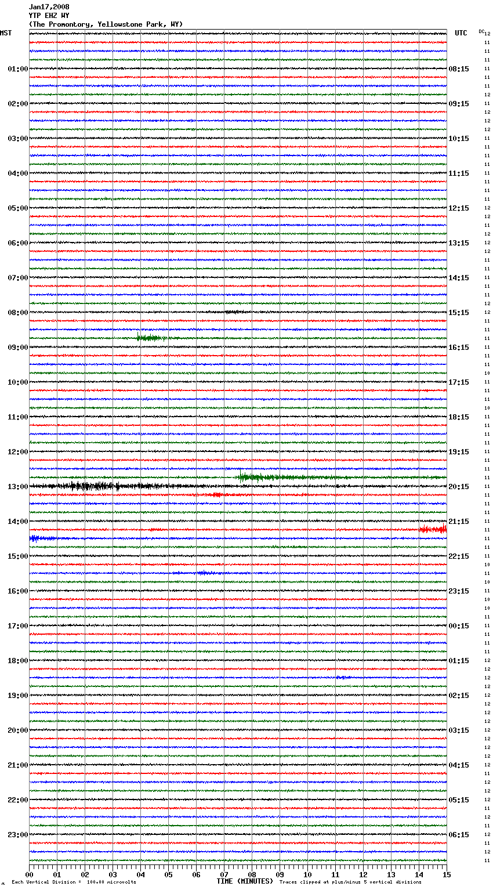Select the 23:15 UTC time label
Viewport: 493px width, 890px height.
(459, 591)
